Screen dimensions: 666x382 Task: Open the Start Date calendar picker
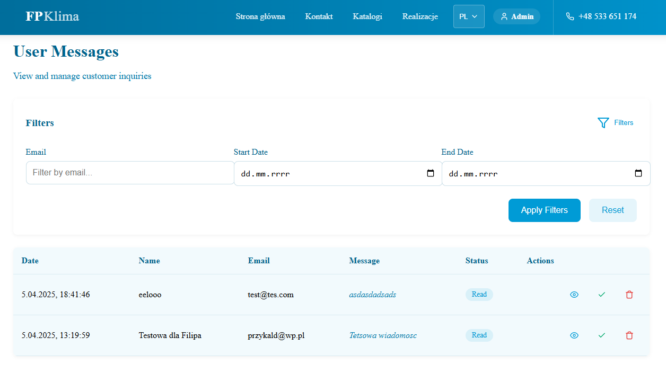pyautogui.click(x=430, y=173)
